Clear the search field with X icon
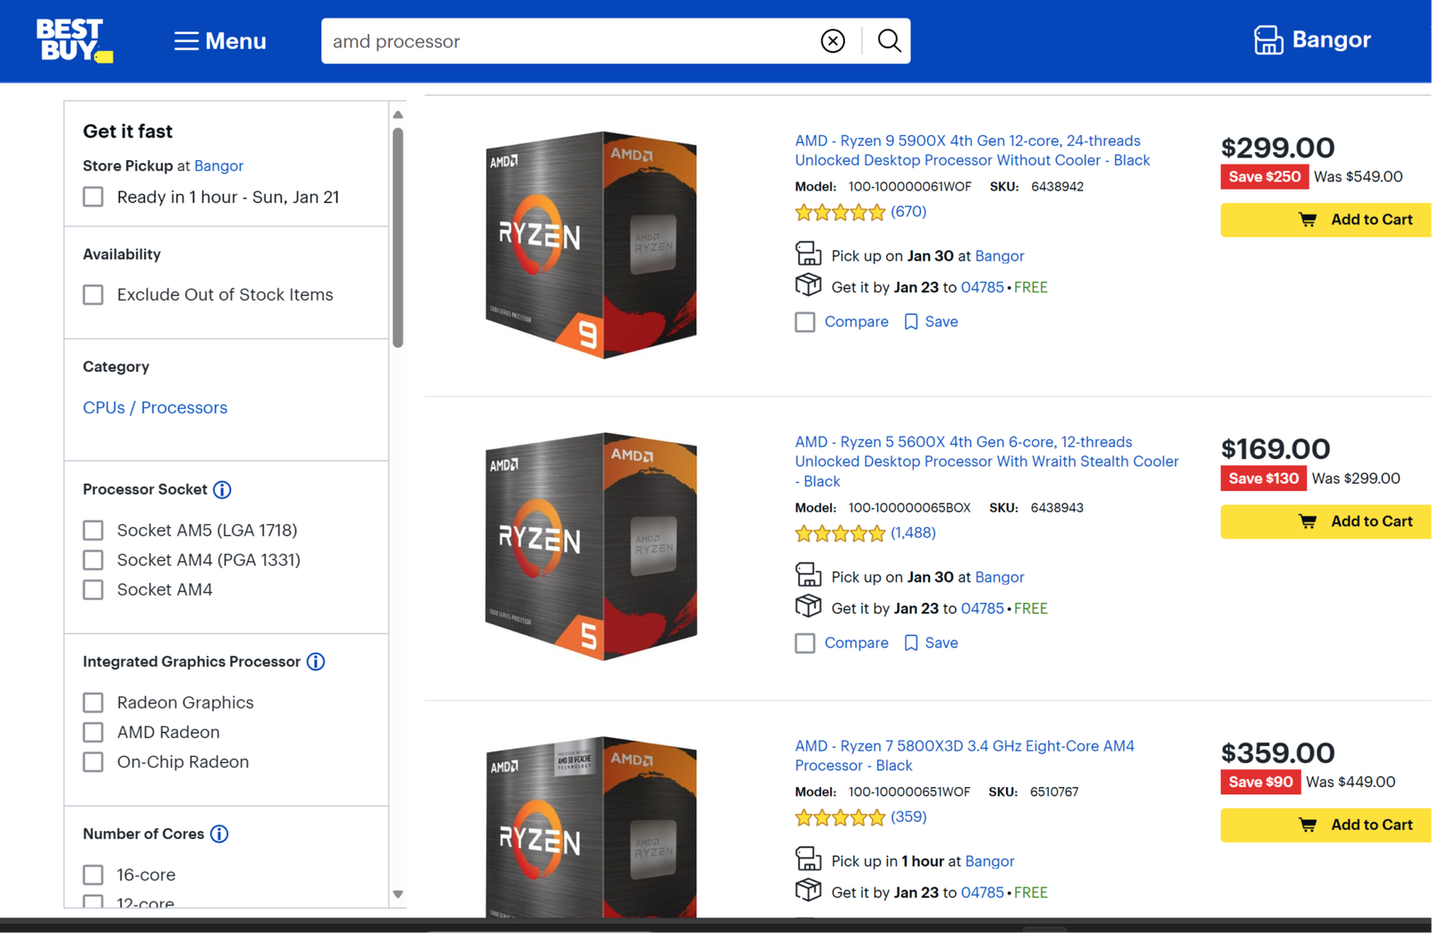Image resolution: width=1432 pixels, height=933 pixels. click(832, 41)
